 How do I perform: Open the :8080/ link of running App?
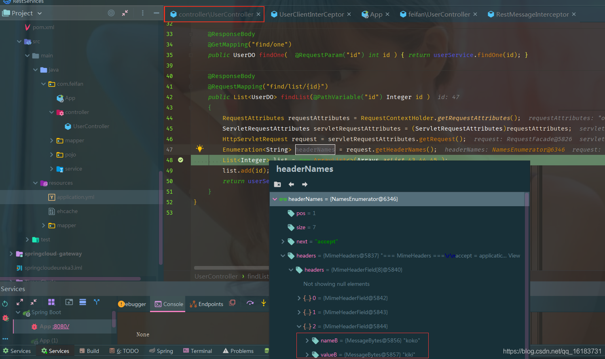(61, 326)
